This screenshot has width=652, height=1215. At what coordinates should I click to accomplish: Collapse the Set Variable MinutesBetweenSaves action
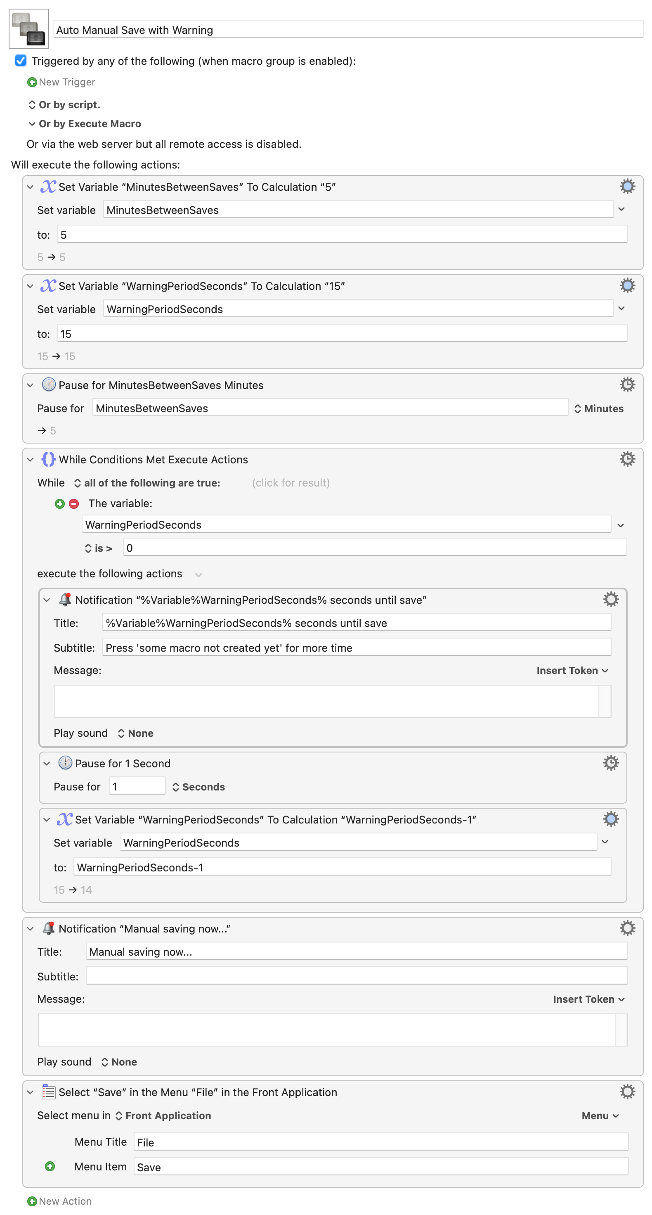pos(30,187)
